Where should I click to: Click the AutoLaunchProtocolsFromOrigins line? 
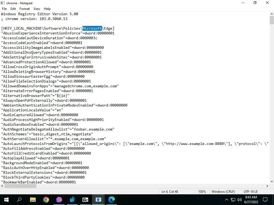point(135,144)
